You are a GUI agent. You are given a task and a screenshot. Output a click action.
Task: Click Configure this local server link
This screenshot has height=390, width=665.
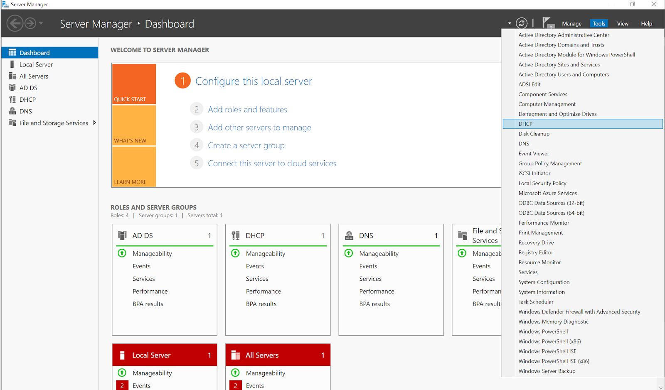point(254,81)
